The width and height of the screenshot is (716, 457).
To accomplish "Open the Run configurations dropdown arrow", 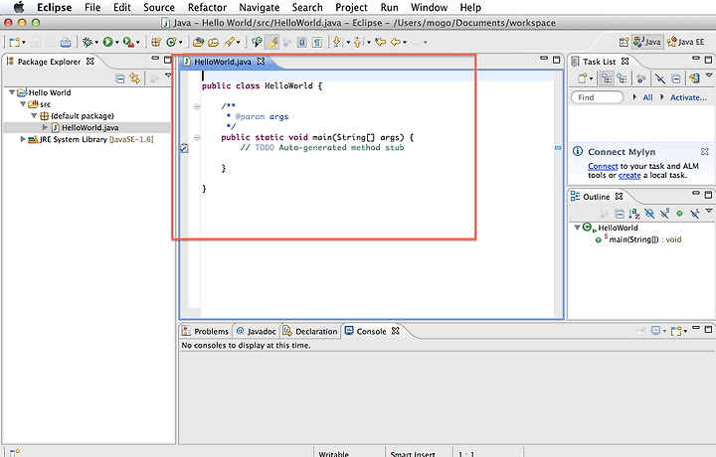I will coord(117,43).
